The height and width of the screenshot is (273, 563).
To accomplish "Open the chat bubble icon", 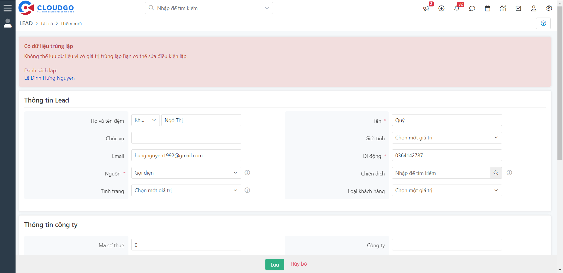I will (472, 8).
